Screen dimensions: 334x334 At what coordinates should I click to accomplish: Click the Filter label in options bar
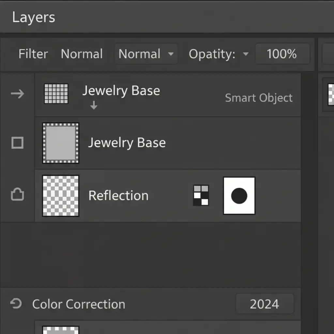point(33,54)
